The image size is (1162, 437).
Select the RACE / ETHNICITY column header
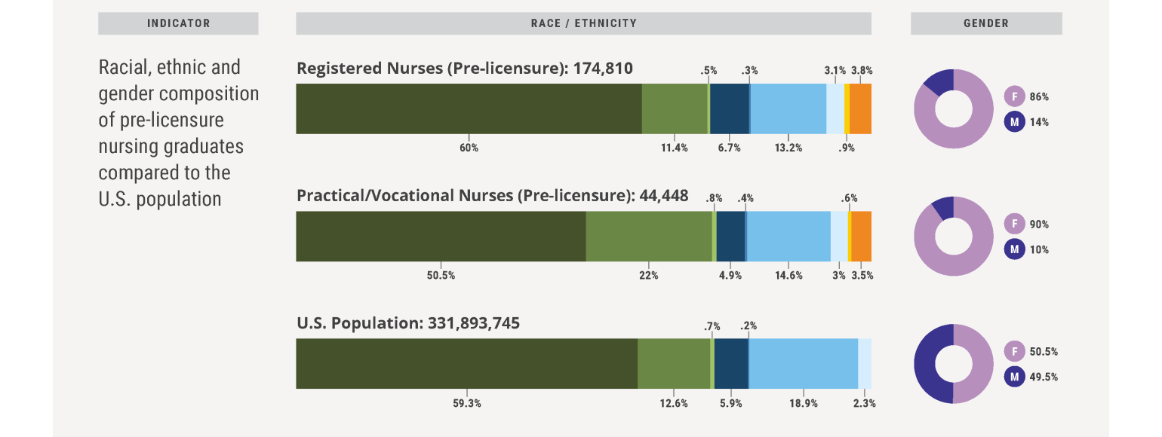pos(583,23)
